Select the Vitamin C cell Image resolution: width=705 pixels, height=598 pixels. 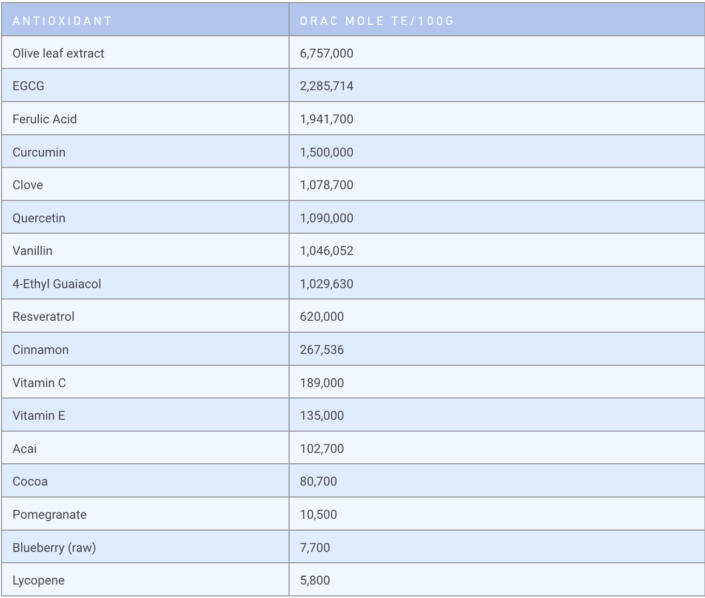[39, 383]
